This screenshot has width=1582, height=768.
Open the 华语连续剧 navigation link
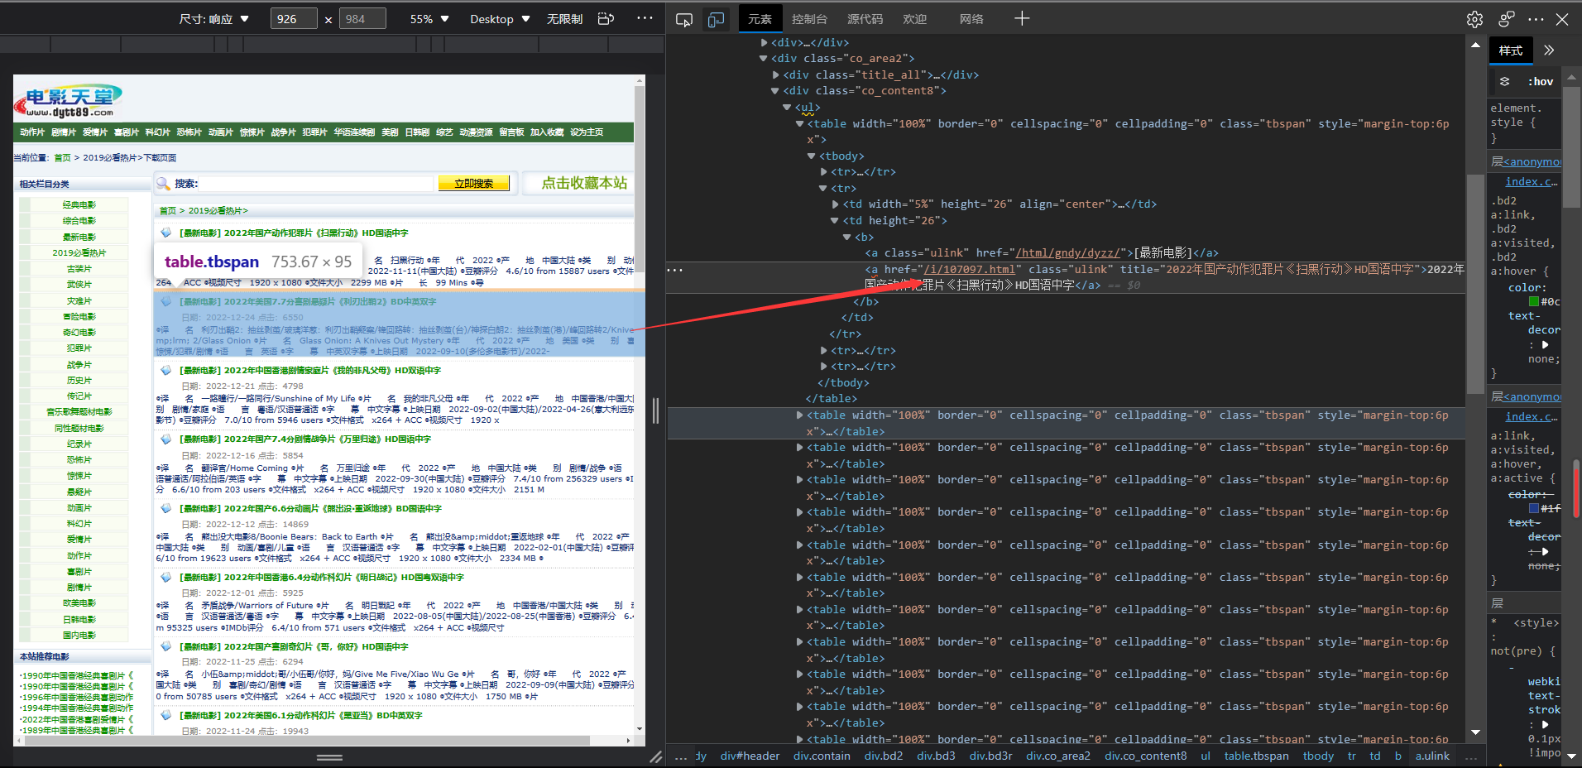(354, 132)
